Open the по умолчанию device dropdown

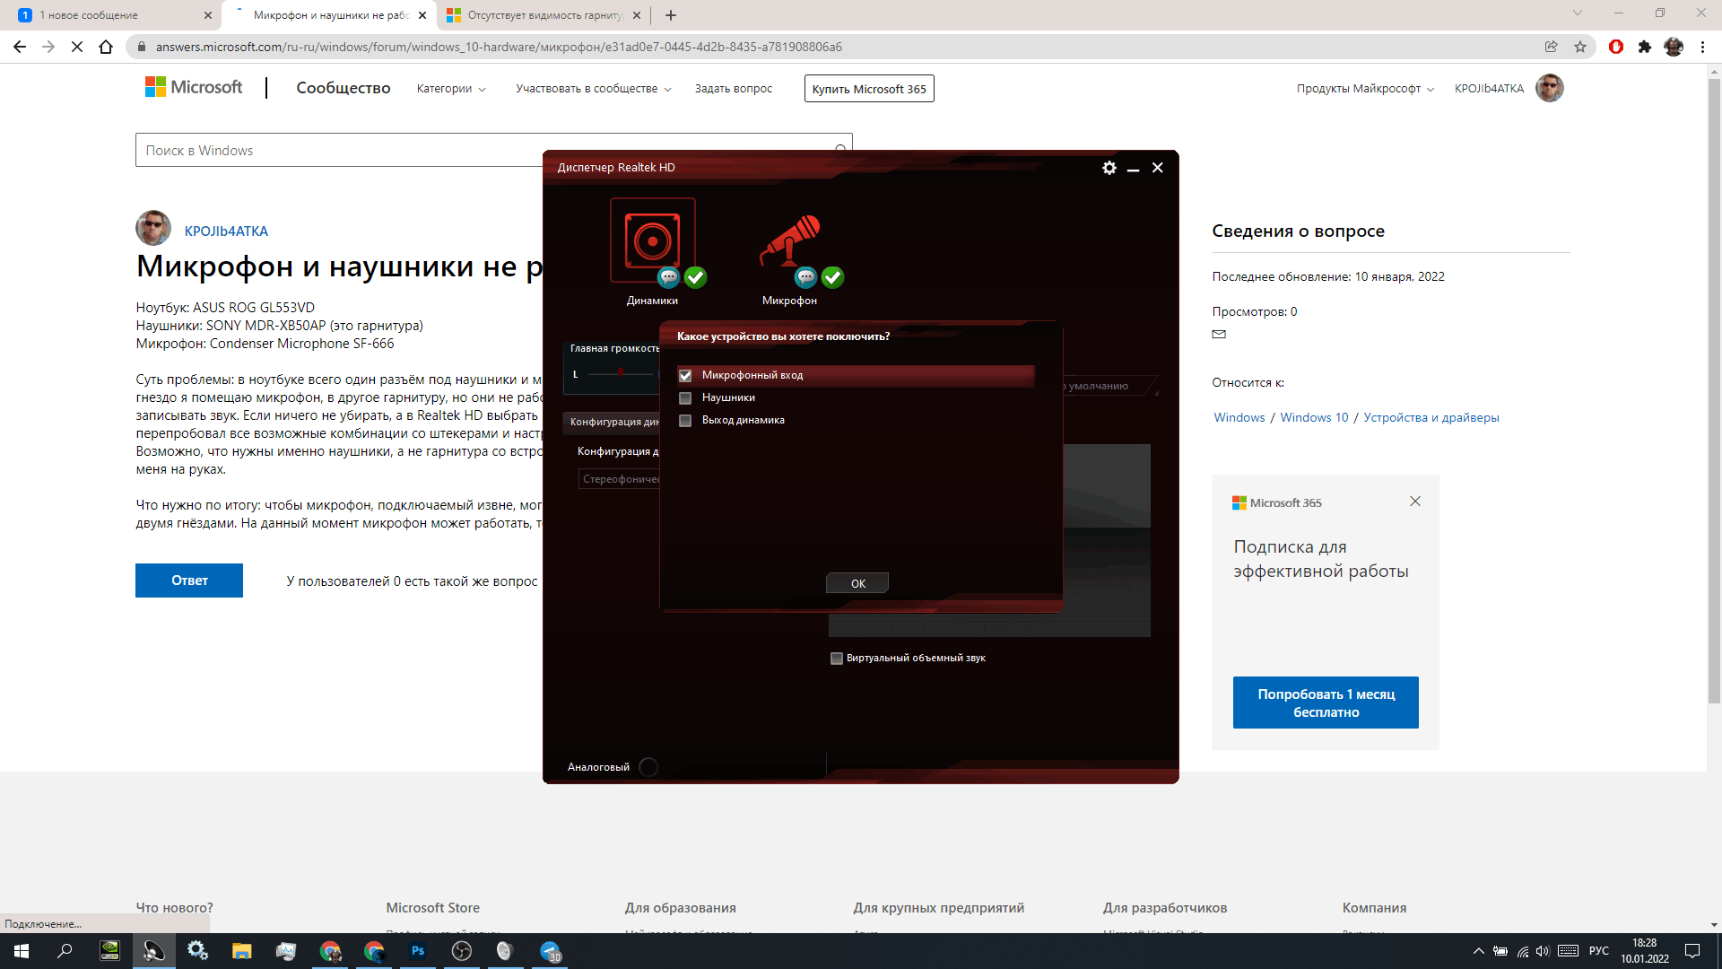[1109, 386]
